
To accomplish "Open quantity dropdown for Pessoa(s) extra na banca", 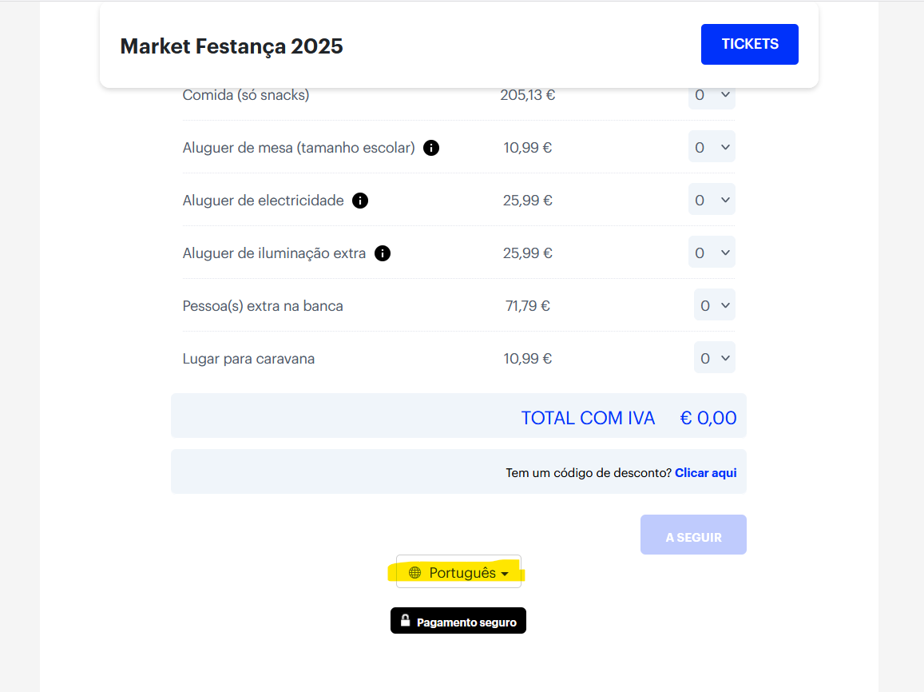I will pos(715,306).
